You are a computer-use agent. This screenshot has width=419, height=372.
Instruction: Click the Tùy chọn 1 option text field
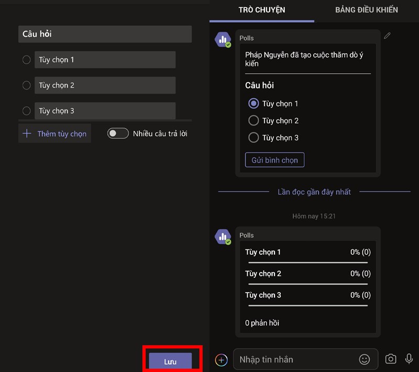pyautogui.click(x=105, y=59)
